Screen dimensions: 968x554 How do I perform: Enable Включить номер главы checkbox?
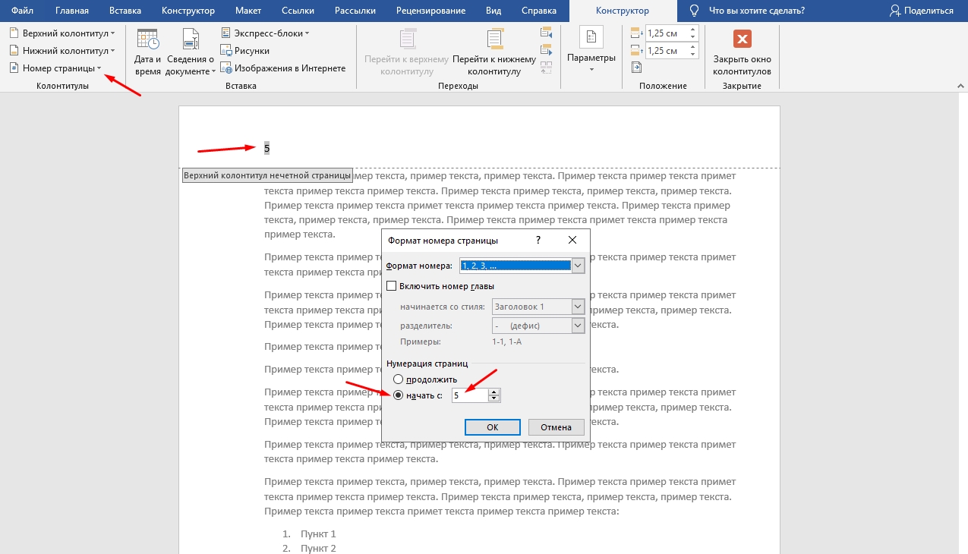pos(392,286)
